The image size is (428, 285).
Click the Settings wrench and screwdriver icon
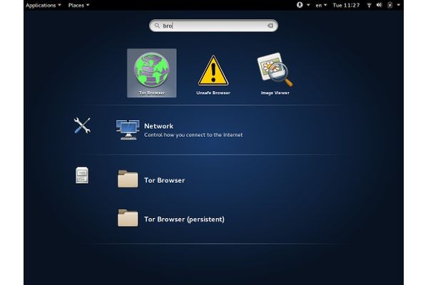click(82, 126)
